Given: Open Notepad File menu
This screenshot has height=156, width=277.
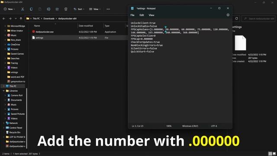Looking at the screenshot, I should click(x=132, y=15).
